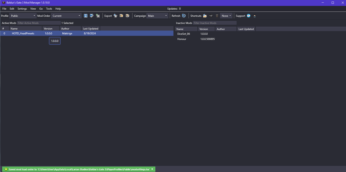This screenshot has height=172, width=346.
Task: Click the Import/Add mod order icon
Action: [x=98, y=16]
